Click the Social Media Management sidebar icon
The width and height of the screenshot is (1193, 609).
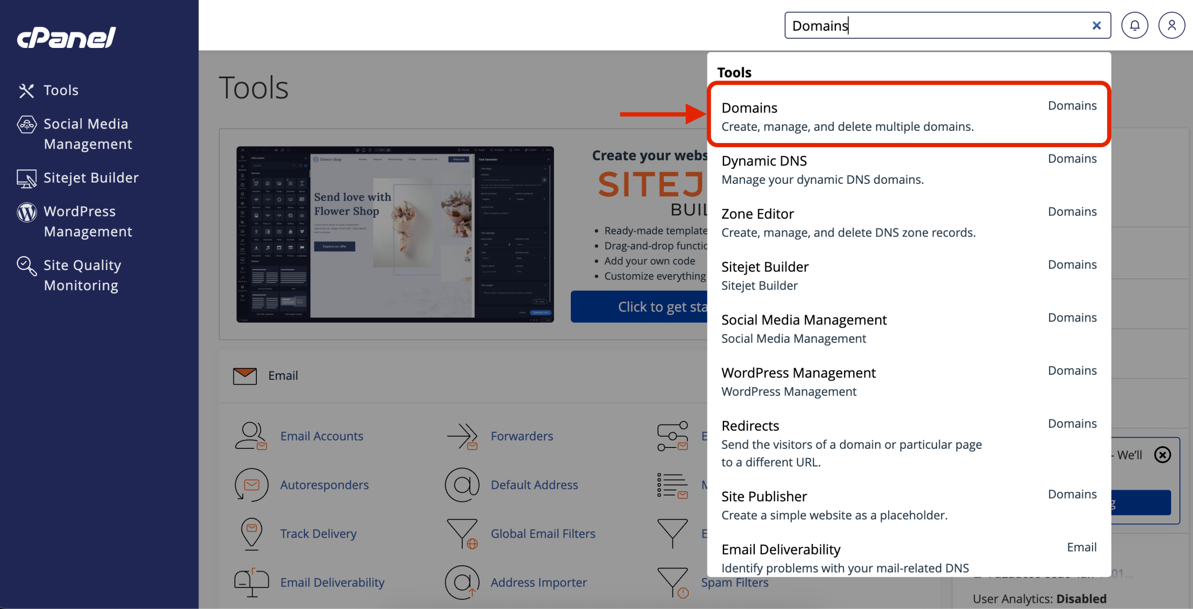point(27,124)
